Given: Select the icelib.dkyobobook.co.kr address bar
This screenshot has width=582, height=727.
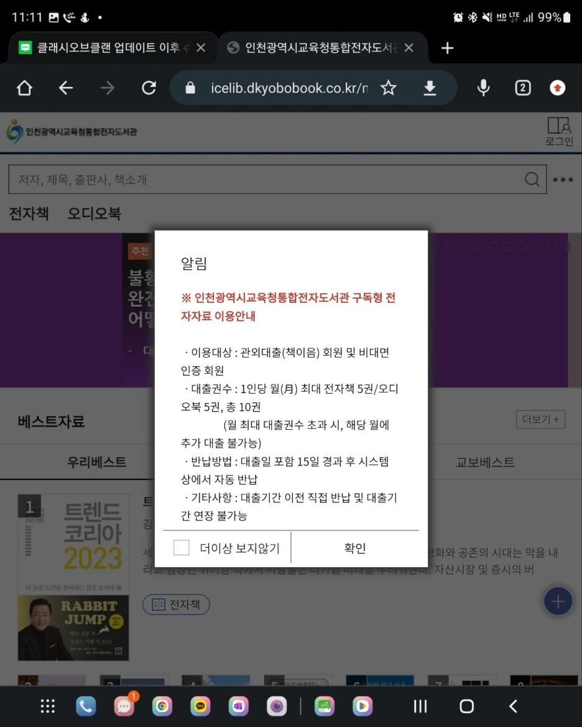Looking at the screenshot, I should pyautogui.click(x=289, y=88).
